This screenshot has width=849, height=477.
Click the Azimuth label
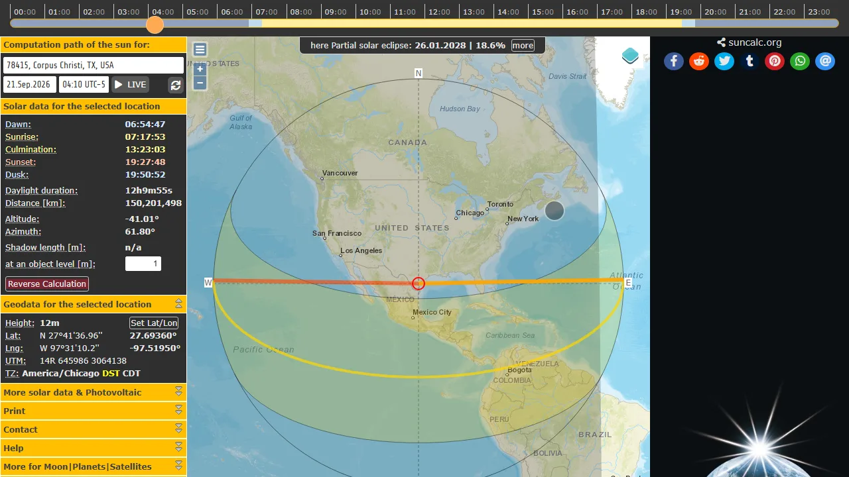pyautogui.click(x=23, y=231)
